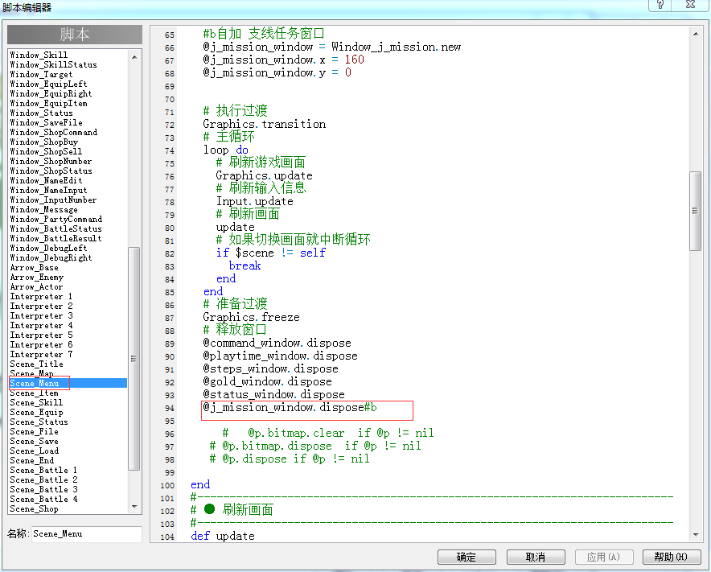Click the code editor scrollbar thumb
This screenshot has height=572, width=711.
coord(695,211)
